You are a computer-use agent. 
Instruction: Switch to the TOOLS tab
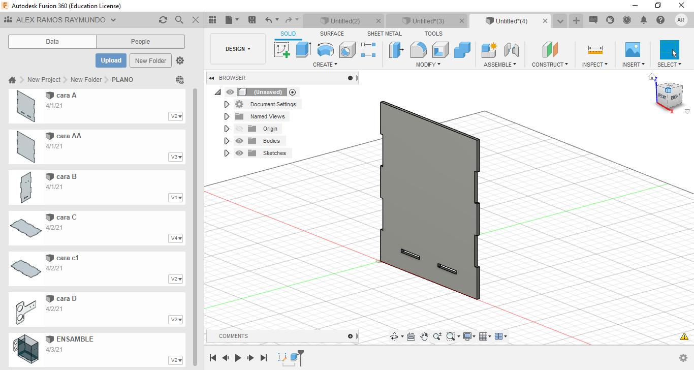coord(433,34)
